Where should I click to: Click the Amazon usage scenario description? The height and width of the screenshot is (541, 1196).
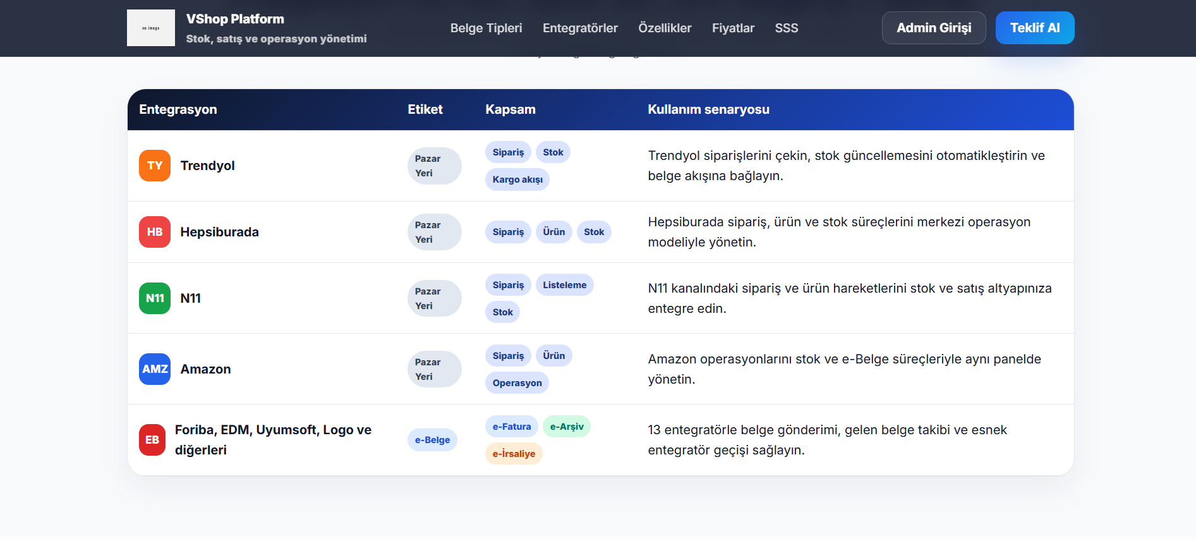click(844, 369)
